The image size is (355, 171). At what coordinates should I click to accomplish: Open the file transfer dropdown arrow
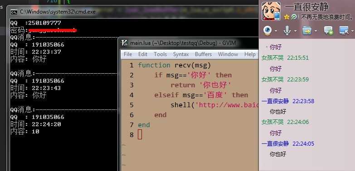316,31
